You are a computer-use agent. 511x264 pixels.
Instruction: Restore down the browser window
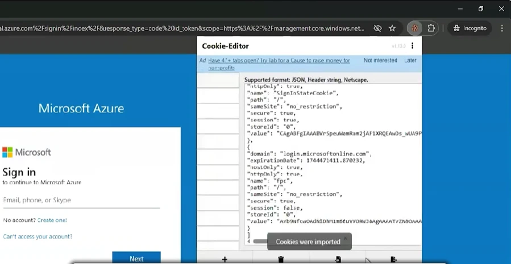(481, 9)
